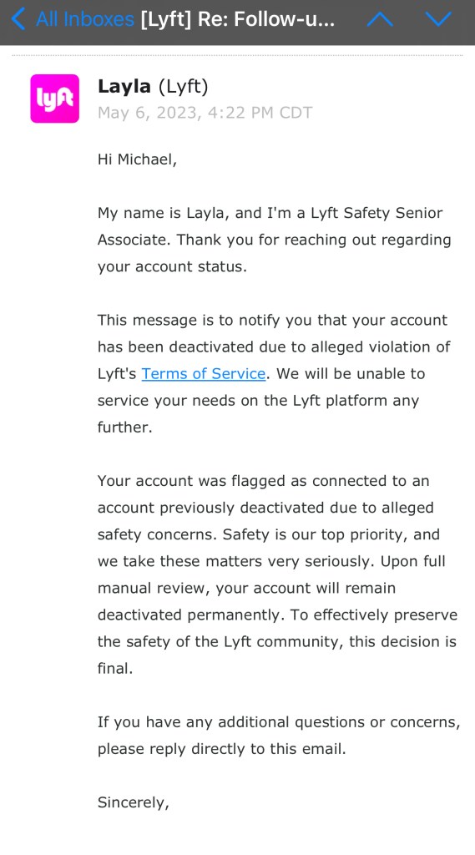Tap the 'deactivated permanently' text line
Viewport: 475px width, 855px height.
pos(278,615)
